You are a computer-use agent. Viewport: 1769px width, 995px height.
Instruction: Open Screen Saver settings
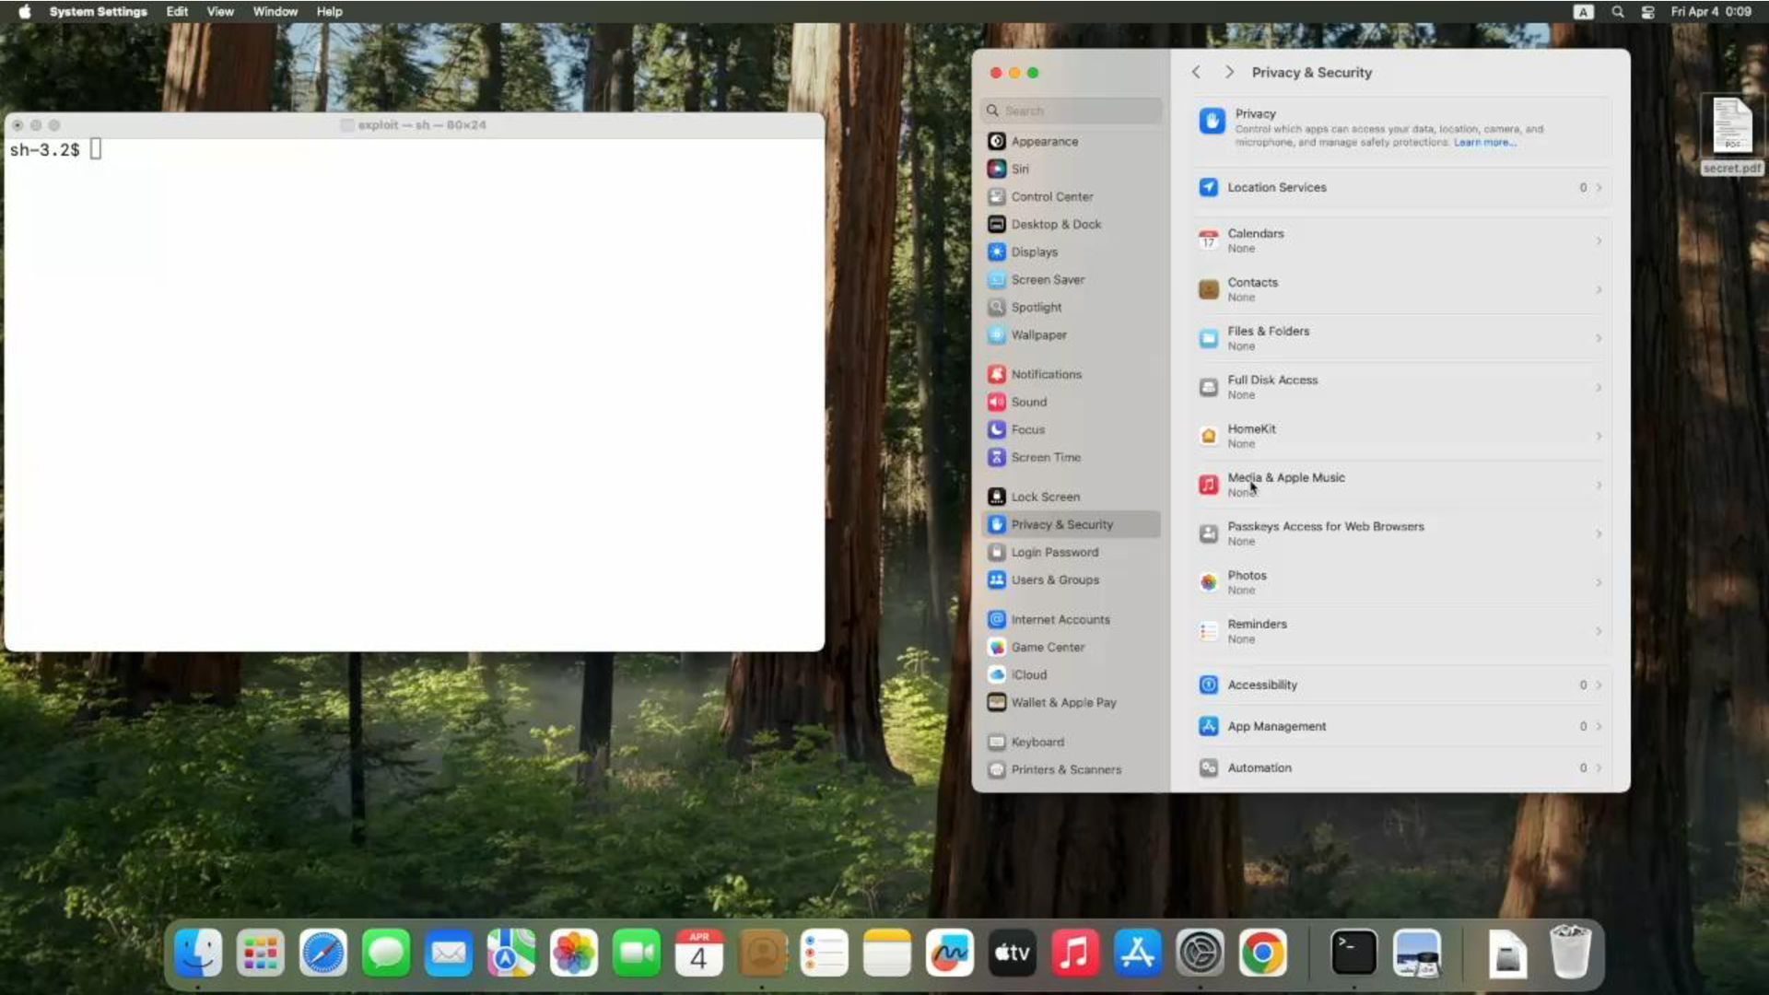click(1072, 279)
